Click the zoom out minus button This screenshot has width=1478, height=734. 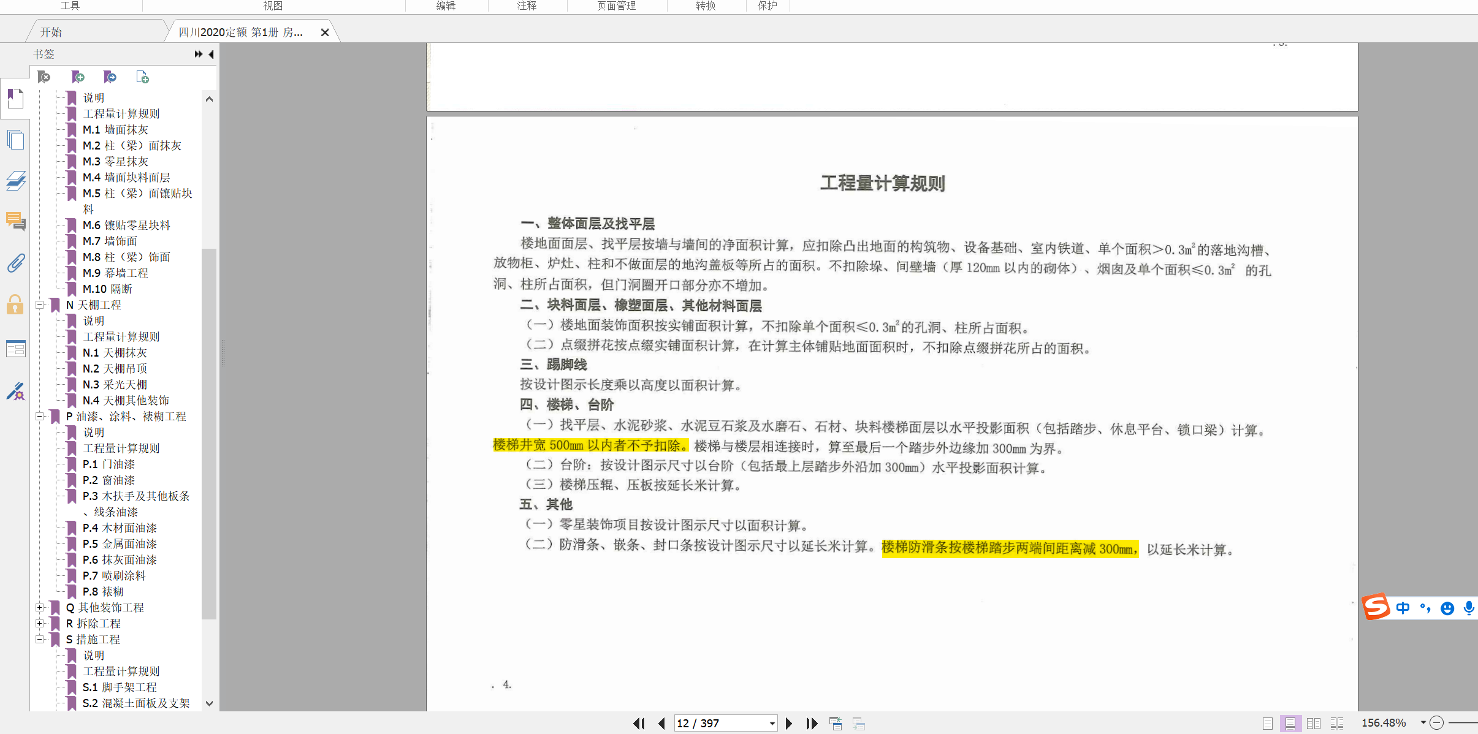coord(1438,723)
